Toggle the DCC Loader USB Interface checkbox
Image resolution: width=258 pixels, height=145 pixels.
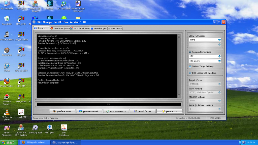point(190,73)
